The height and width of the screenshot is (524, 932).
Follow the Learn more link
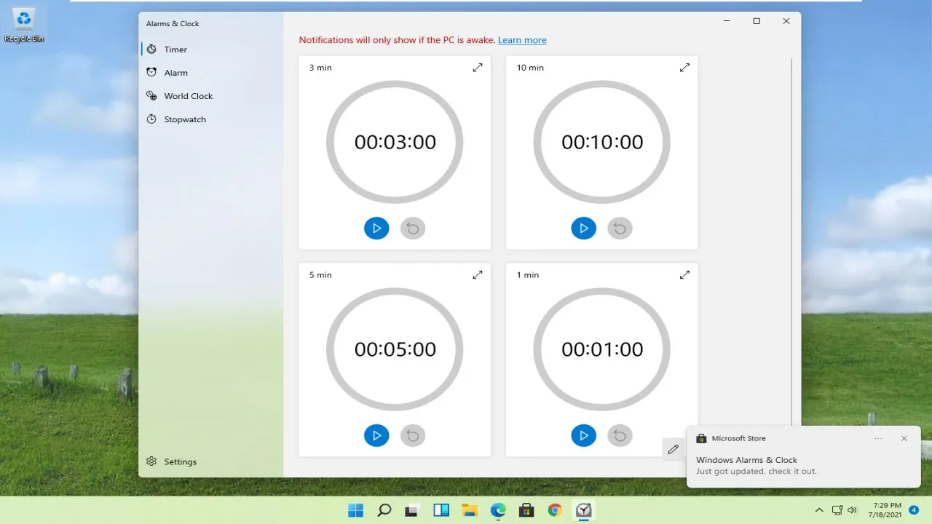pyautogui.click(x=522, y=40)
